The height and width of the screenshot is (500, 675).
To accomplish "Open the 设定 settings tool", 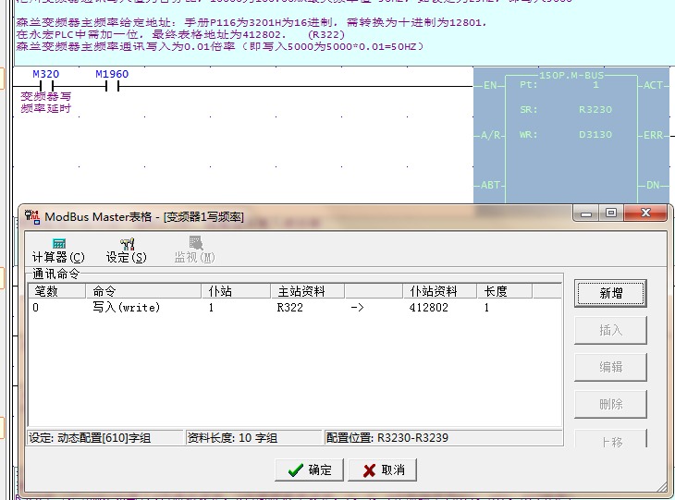I will 126,250.
